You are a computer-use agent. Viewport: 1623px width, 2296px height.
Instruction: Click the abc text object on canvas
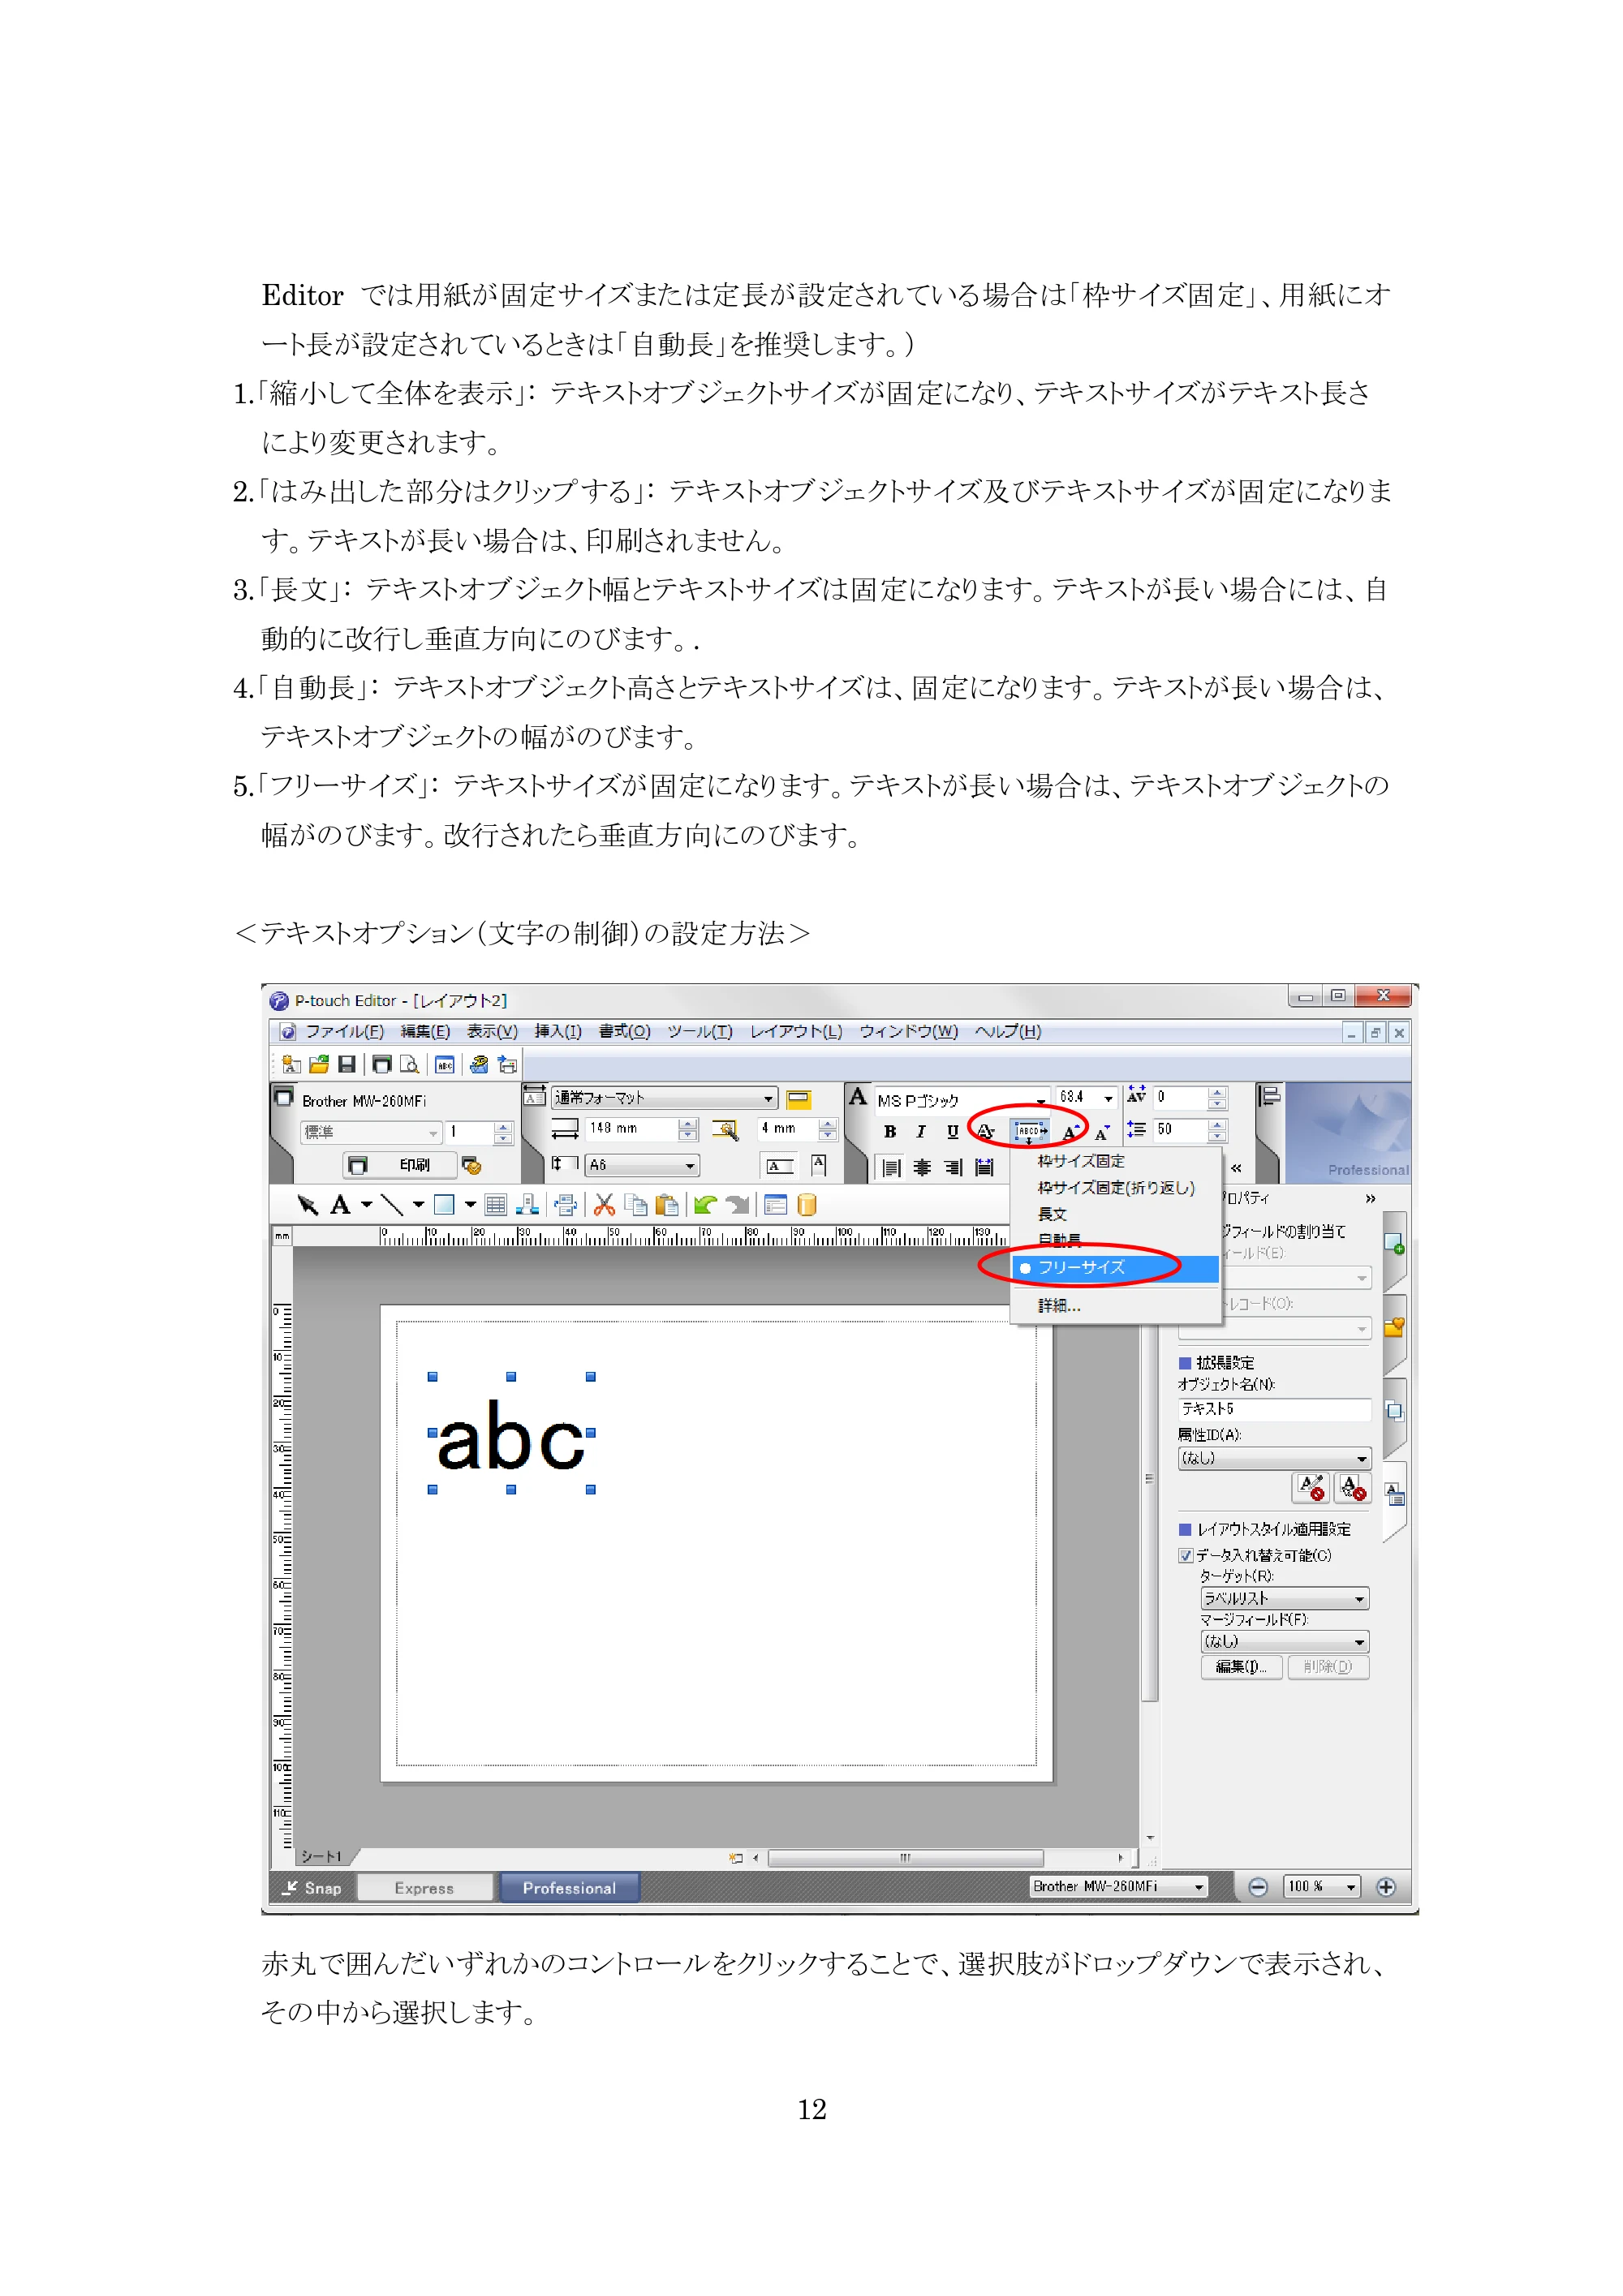[x=511, y=1434]
